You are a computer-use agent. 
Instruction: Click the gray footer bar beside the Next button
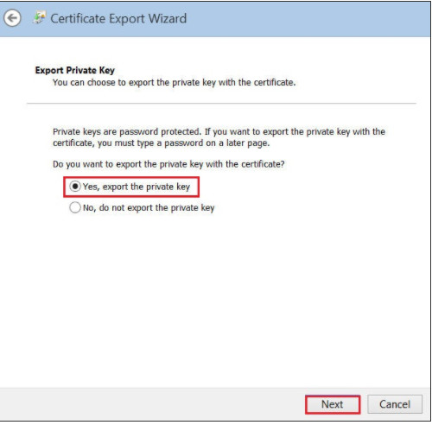[x=153, y=404]
